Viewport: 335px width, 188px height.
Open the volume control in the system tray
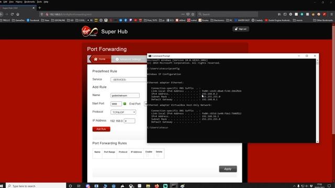[x=307, y=186]
